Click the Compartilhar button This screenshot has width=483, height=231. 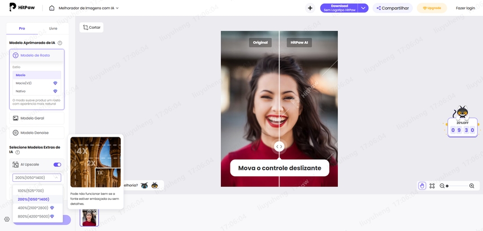[393, 8]
